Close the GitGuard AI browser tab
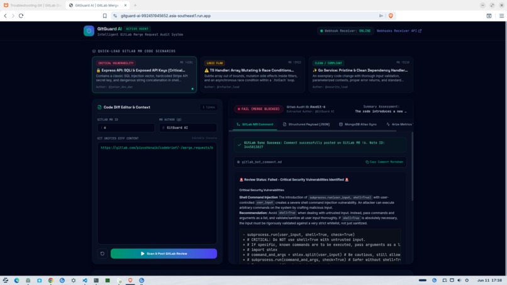 [x=125, y=5]
